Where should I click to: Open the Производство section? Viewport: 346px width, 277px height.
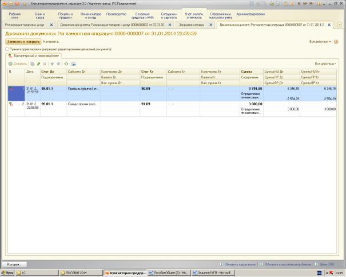pos(116,14)
